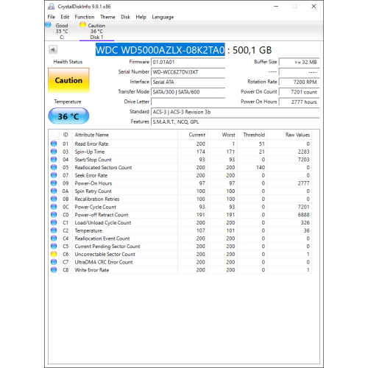This screenshot has width=368, height=368.
Task: Click the status orb of Power-off Retract Count
Action: tap(54, 215)
